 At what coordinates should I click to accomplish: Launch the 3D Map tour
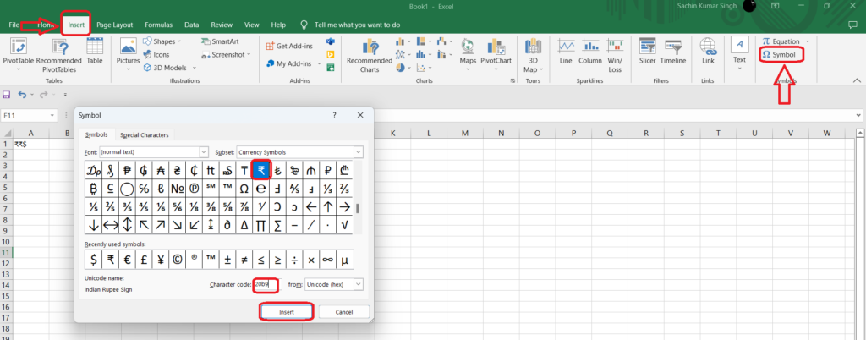[533, 55]
